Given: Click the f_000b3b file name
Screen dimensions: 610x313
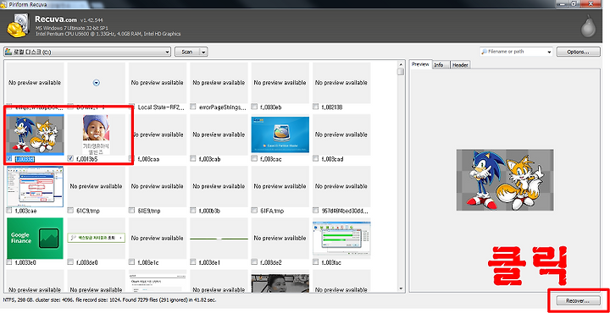Looking at the screenshot, I should coord(210,211).
